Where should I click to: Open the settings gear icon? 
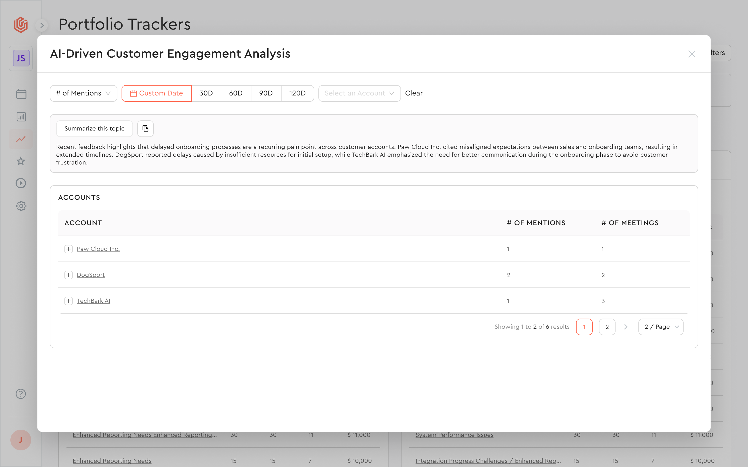point(21,206)
